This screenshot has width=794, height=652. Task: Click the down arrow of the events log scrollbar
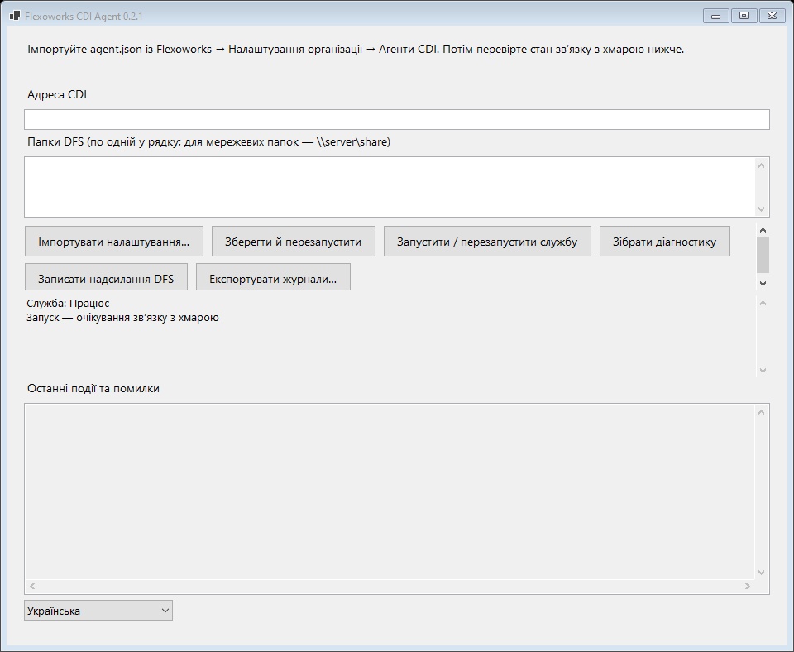coord(761,573)
